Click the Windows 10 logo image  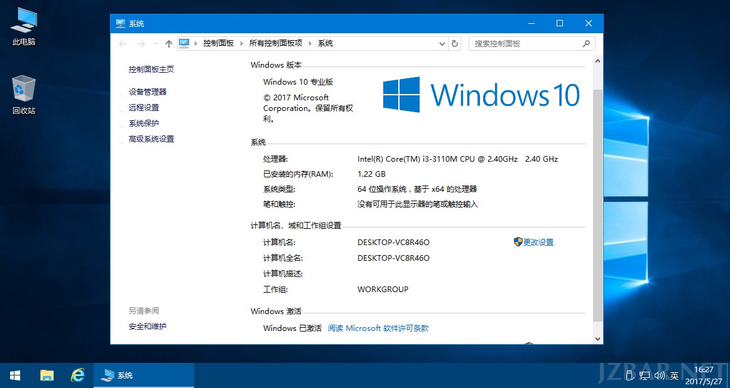[481, 95]
